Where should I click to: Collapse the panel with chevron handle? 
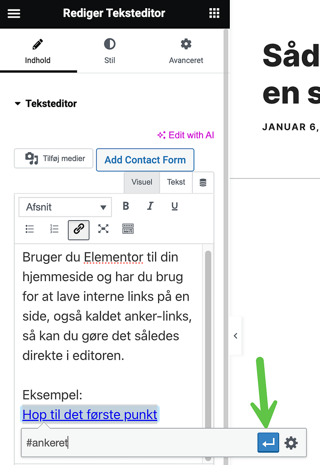pos(236,336)
